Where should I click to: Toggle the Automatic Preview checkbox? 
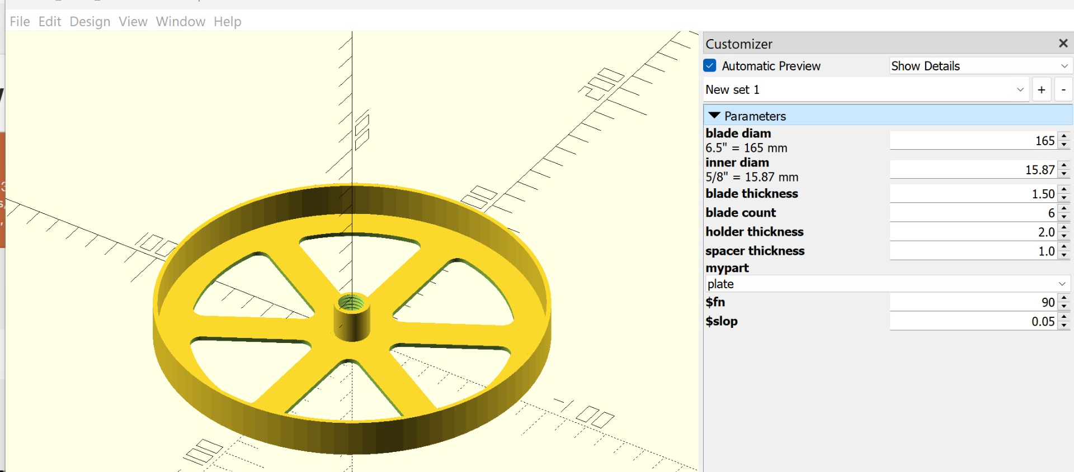(x=710, y=65)
